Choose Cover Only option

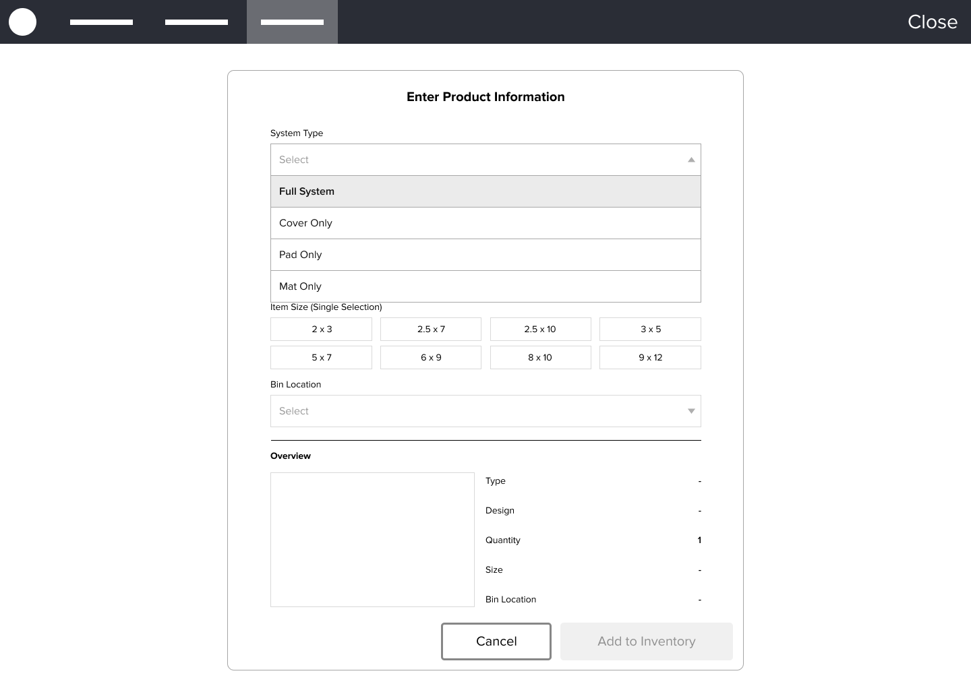point(486,223)
